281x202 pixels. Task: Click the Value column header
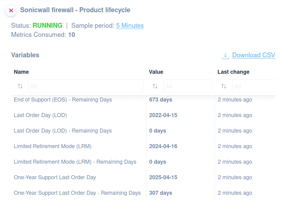pyautogui.click(x=156, y=72)
